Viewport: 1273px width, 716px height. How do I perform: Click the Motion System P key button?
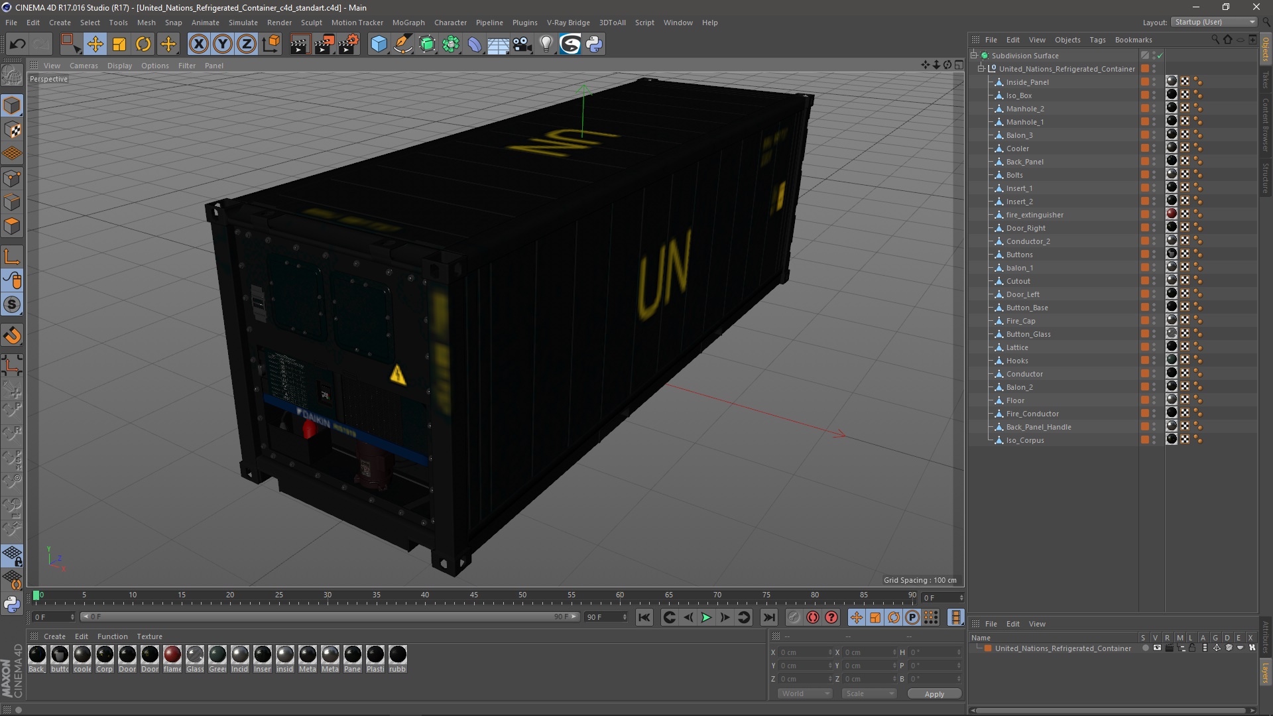click(x=912, y=618)
